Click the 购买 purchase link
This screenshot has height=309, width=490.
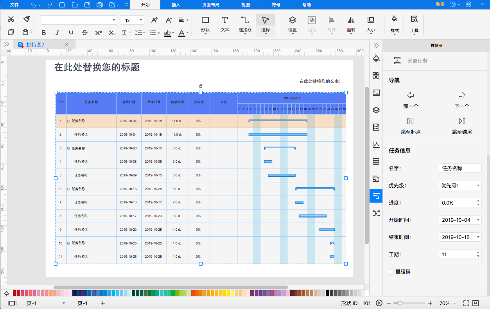click(x=440, y=5)
